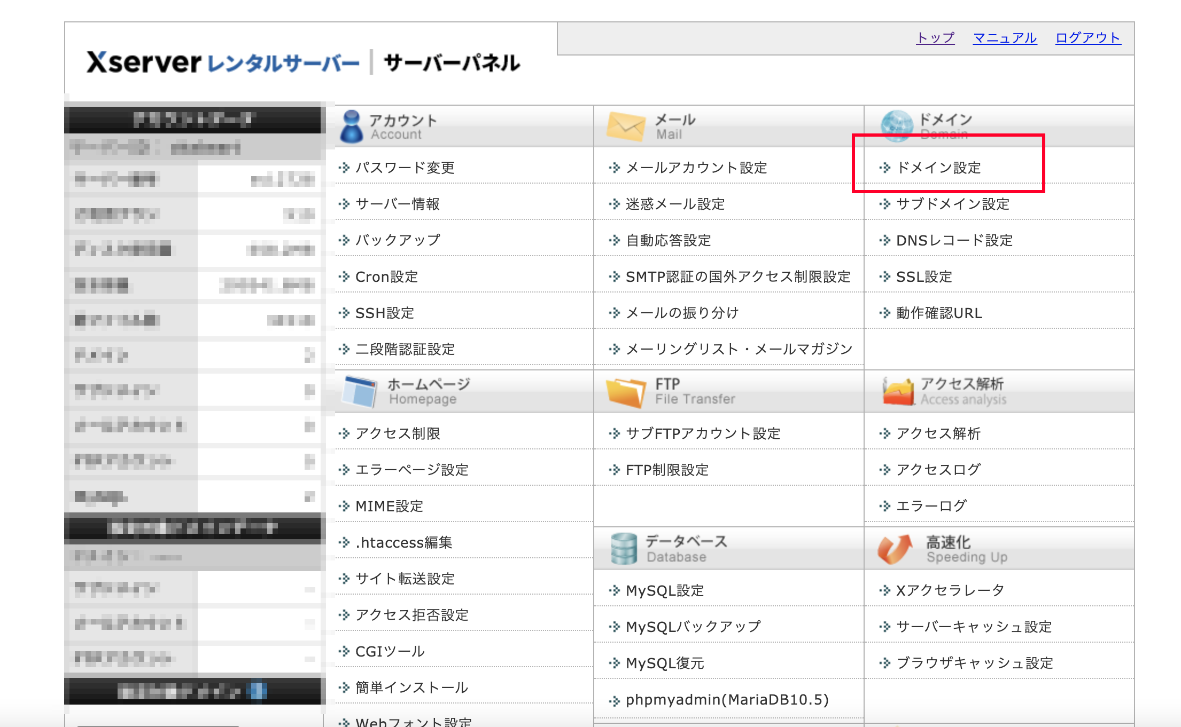Go to トップ in header
The width and height of the screenshot is (1181, 727).
935,38
